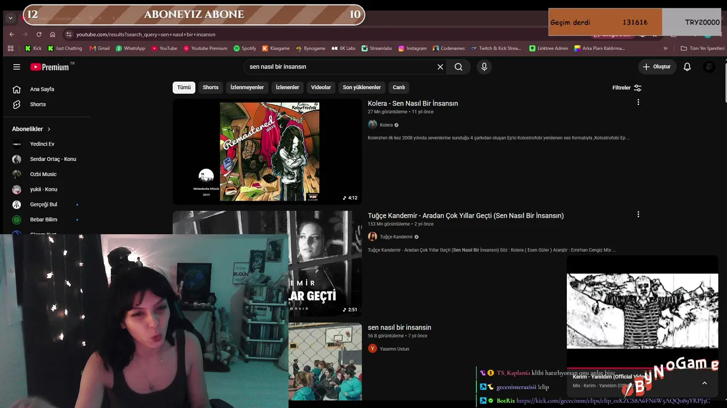Open the account avatar menu
Image resolution: width=727 pixels, height=408 pixels.
(x=709, y=67)
